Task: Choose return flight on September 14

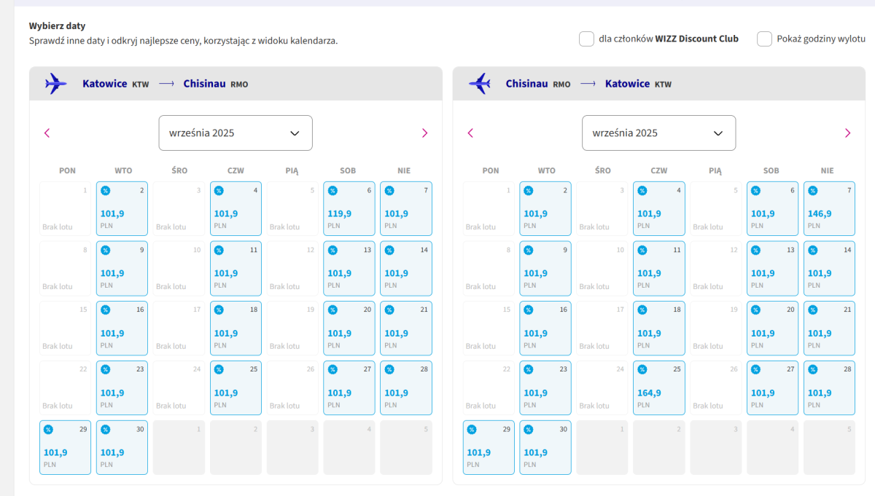Action: pos(829,268)
